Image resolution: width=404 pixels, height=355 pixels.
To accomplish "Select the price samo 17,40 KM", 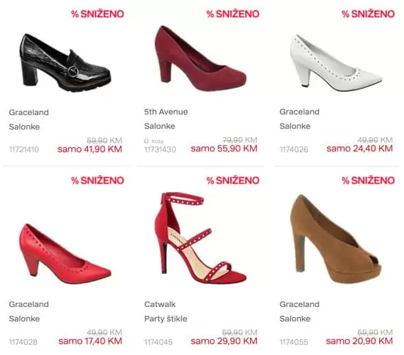I will coord(90,341).
